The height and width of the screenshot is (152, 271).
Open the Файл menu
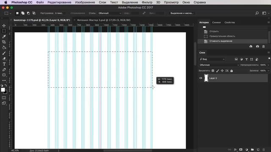40,3
